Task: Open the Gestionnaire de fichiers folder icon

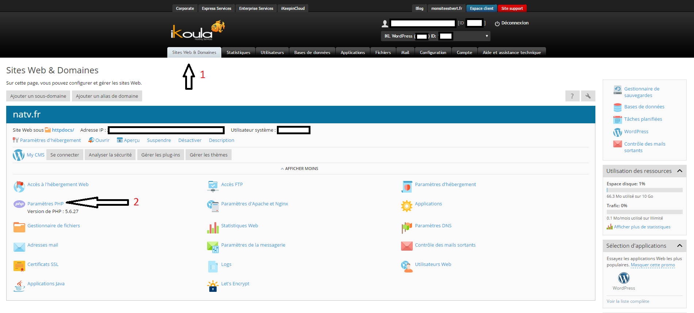Action: pyautogui.click(x=19, y=227)
